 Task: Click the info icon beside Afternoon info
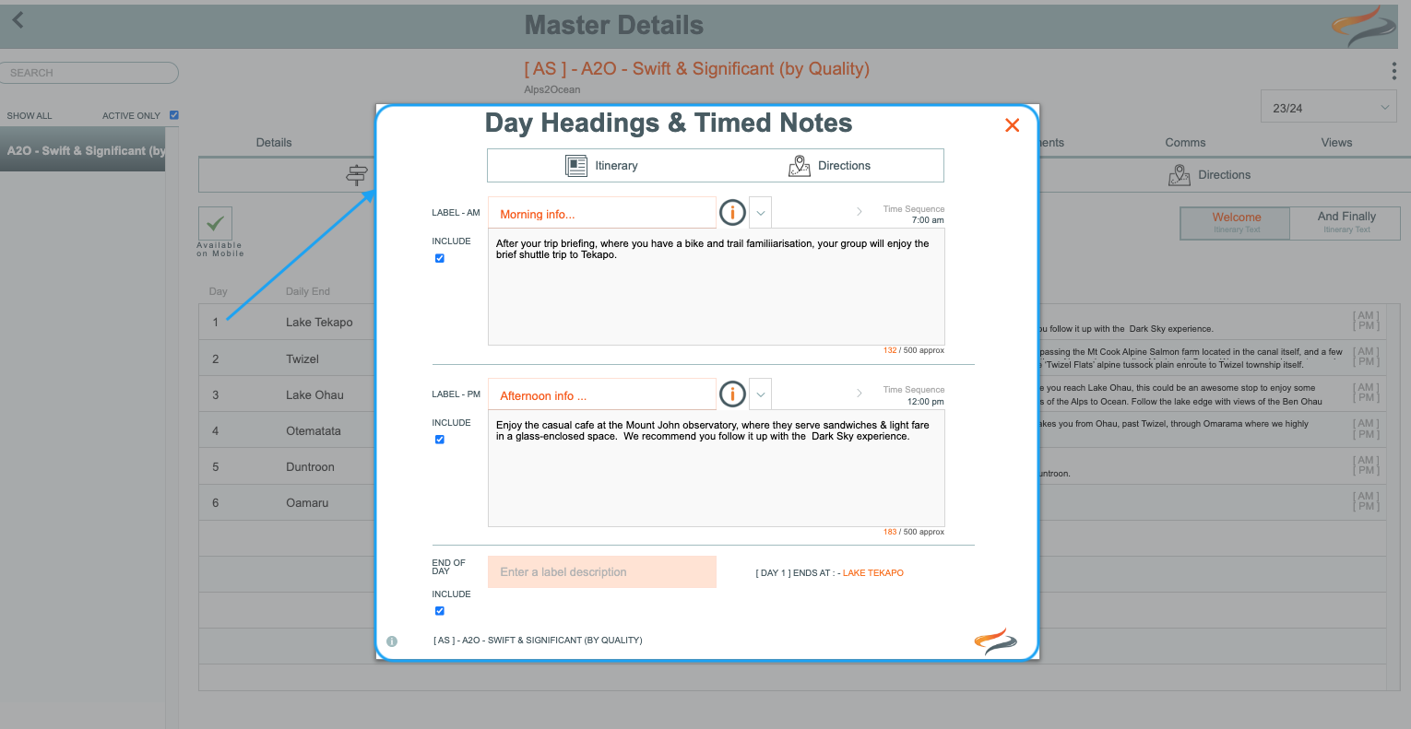pyautogui.click(x=732, y=394)
